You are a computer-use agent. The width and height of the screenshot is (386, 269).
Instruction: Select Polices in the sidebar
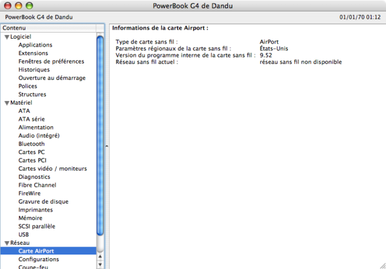(28, 86)
